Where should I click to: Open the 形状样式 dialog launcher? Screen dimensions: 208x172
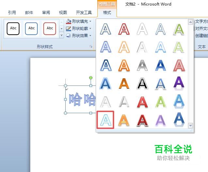91,46
